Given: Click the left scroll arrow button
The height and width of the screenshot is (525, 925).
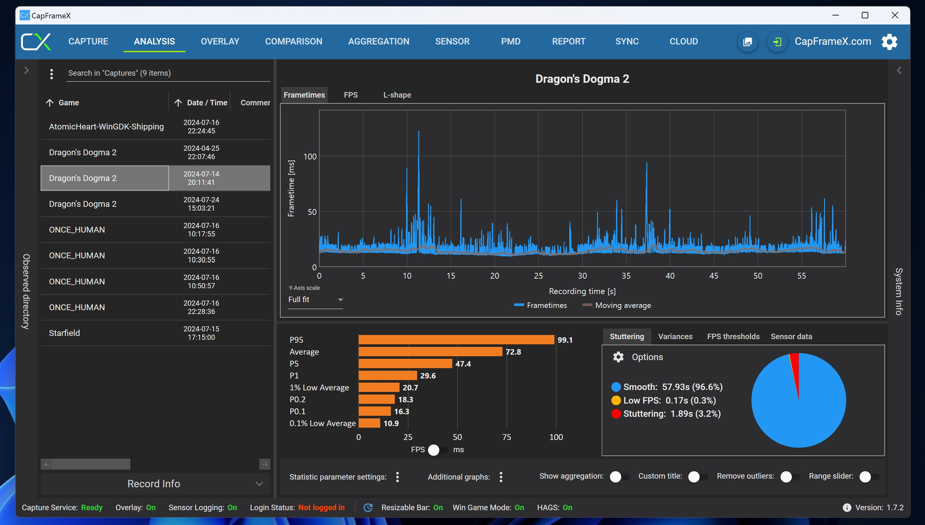Looking at the screenshot, I should coord(46,464).
